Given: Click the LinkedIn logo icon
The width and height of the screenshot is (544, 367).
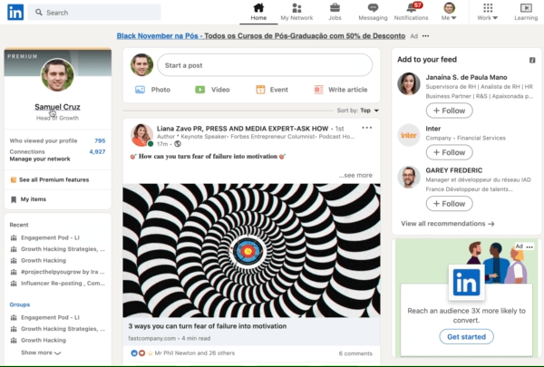Looking at the screenshot, I should (15, 12).
